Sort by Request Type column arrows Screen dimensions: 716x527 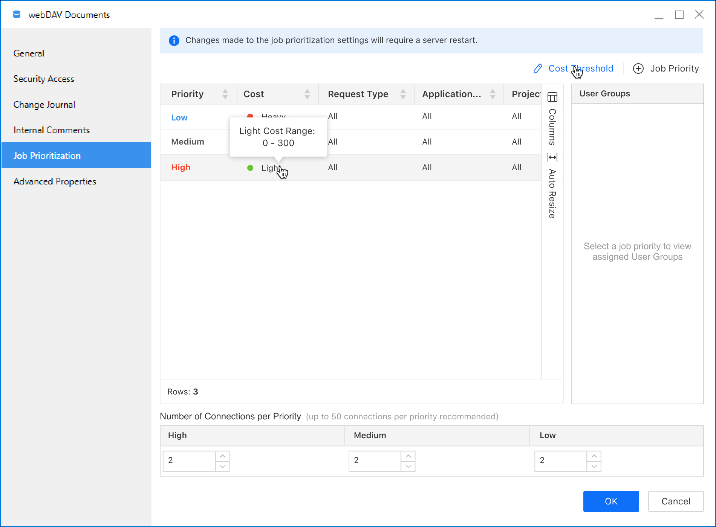(403, 94)
